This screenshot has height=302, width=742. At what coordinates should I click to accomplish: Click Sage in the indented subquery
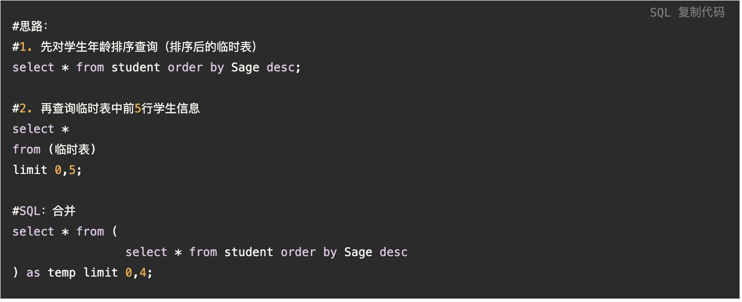(358, 252)
